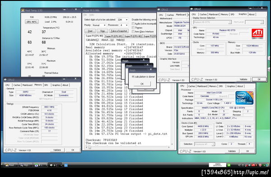
Task: Click Take a Snapshot button
Action: pyautogui.click(x=119, y=31)
